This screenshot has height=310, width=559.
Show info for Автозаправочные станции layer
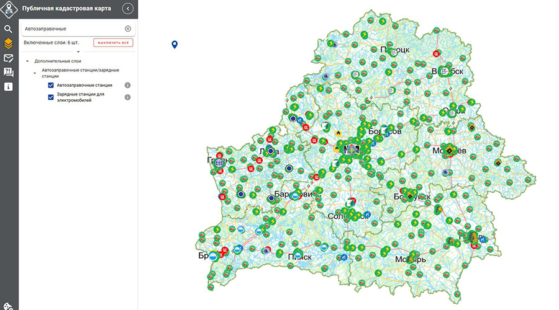tap(127, 86)
